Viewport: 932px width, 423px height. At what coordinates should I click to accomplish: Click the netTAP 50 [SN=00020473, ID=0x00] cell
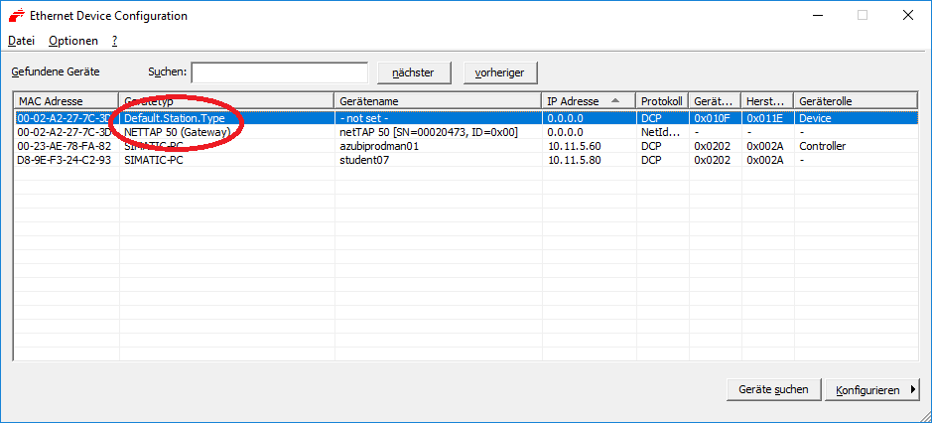pos(429,131)
